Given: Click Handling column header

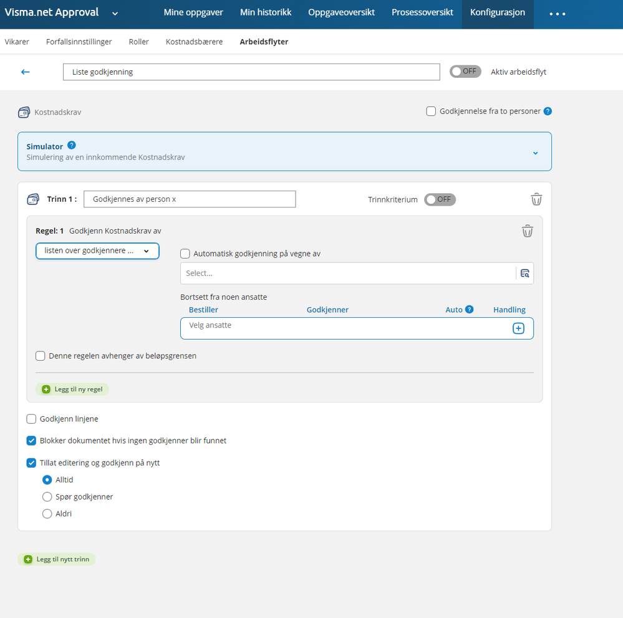Looking at the screenshot, I should coord(510,310).
